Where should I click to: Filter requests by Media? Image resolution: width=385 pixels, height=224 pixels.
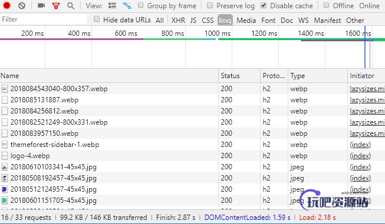[x=246, y=21]
